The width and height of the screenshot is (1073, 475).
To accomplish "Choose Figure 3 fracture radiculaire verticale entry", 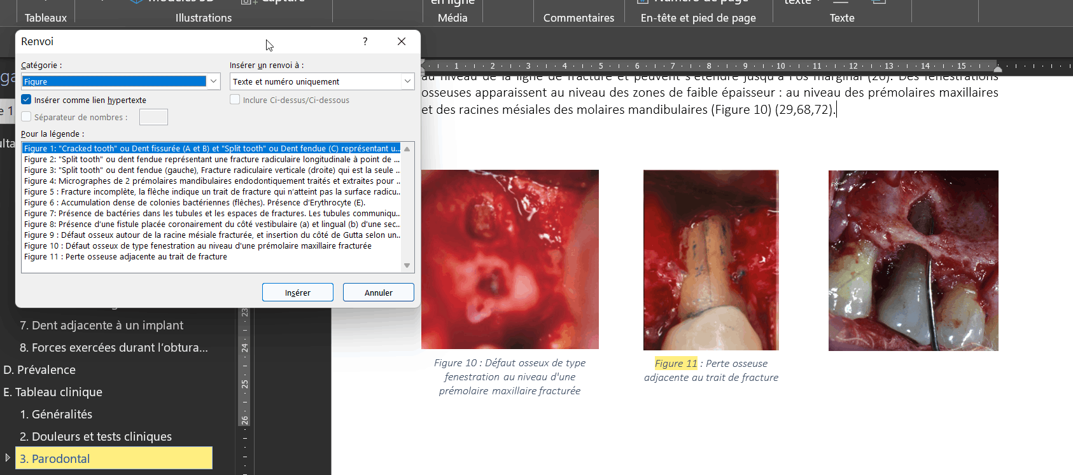I will (x=212, y=170).
